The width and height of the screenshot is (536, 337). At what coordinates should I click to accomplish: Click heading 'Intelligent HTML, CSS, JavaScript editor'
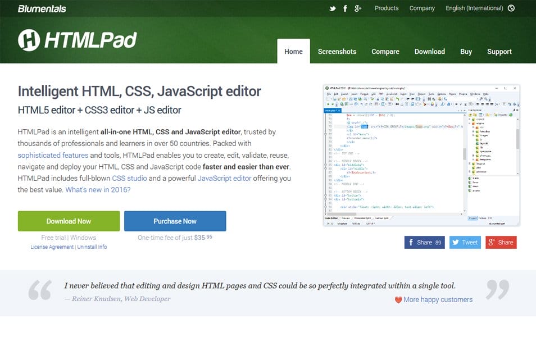(139, 91)
